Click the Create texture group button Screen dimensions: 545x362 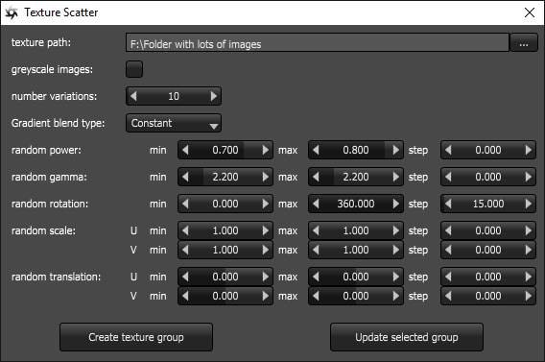tap(136, 337)
